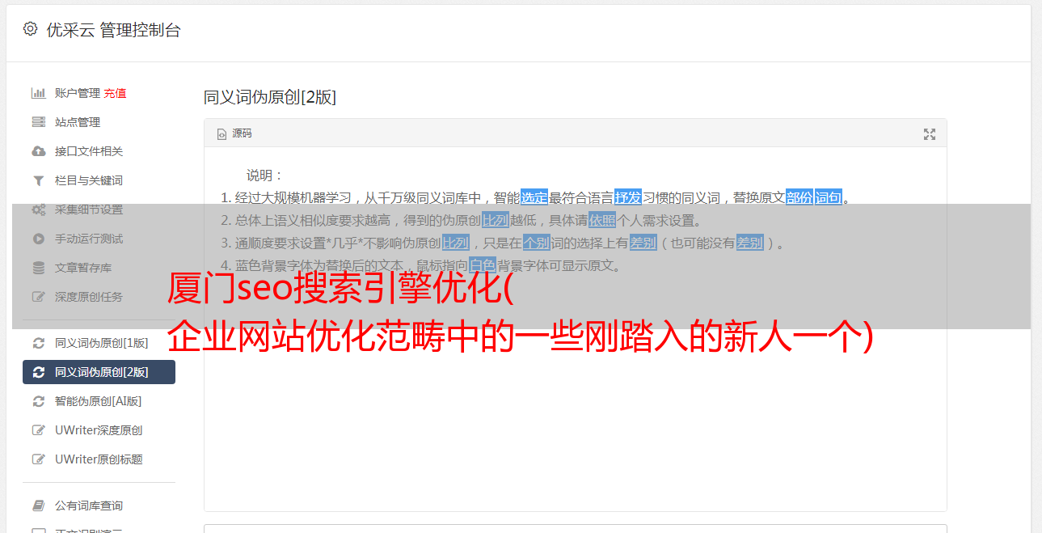Viewport: 1042px width, 533px height.
Task: Click the settings gear icon beside 优采云
Action: click(x=30, y=29)
